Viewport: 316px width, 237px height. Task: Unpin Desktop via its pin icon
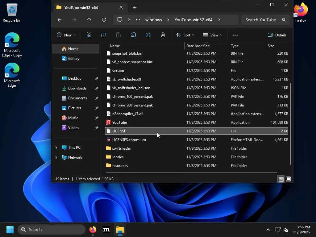point(97,78)
